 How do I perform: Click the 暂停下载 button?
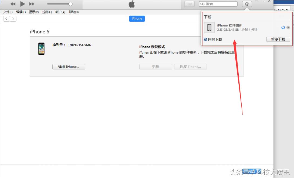278,39
